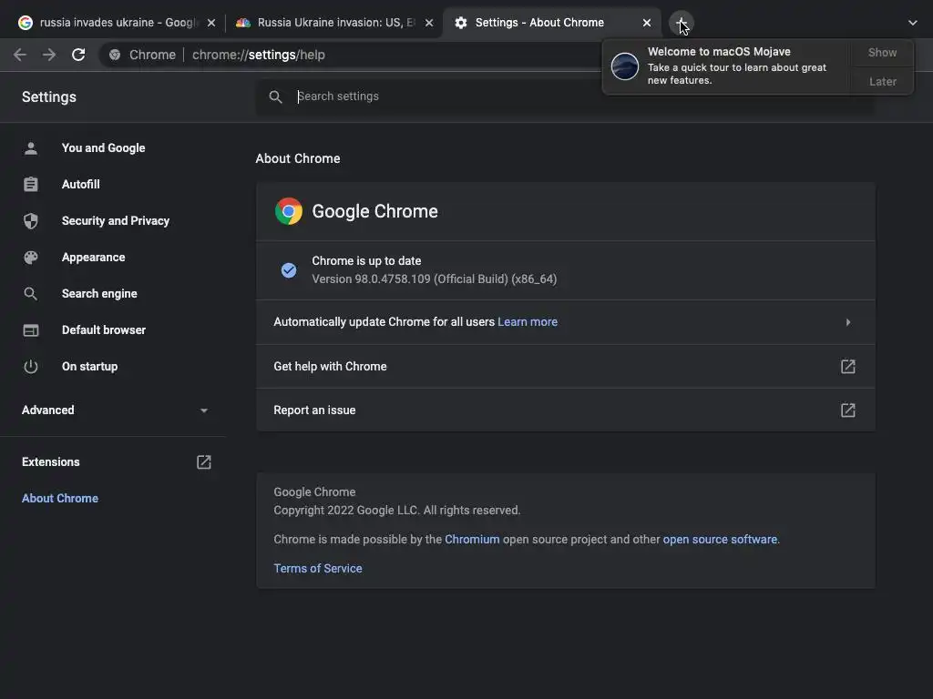
Task: Open the tab search dropdown arrow
Action: 913,23
